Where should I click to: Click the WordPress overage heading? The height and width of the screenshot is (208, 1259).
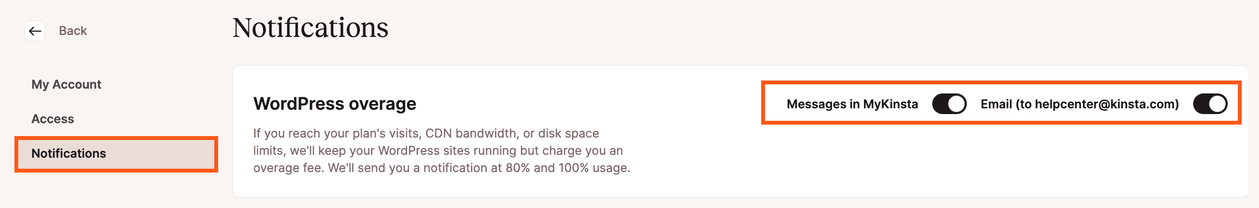point(334,104)
